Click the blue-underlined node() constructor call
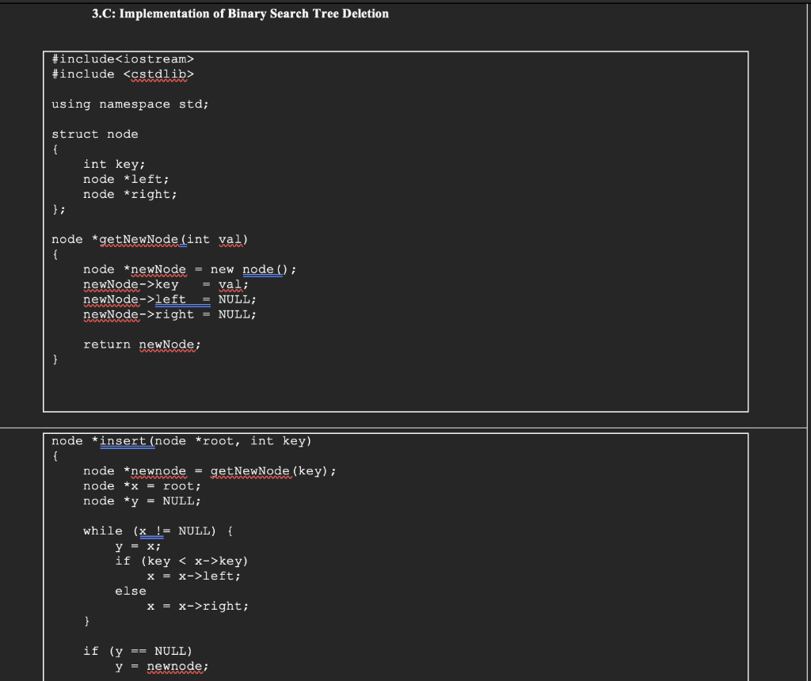This screenshot has width=811, height=681. [261, 269]
